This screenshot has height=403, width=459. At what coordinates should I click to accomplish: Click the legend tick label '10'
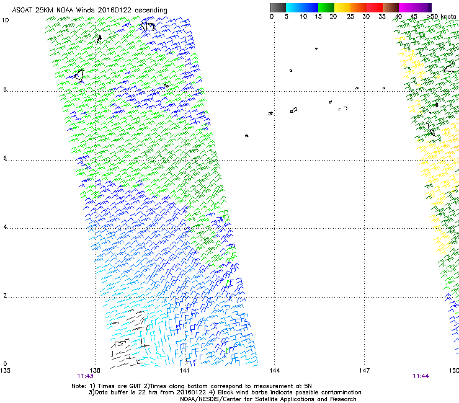coord(303,17)
